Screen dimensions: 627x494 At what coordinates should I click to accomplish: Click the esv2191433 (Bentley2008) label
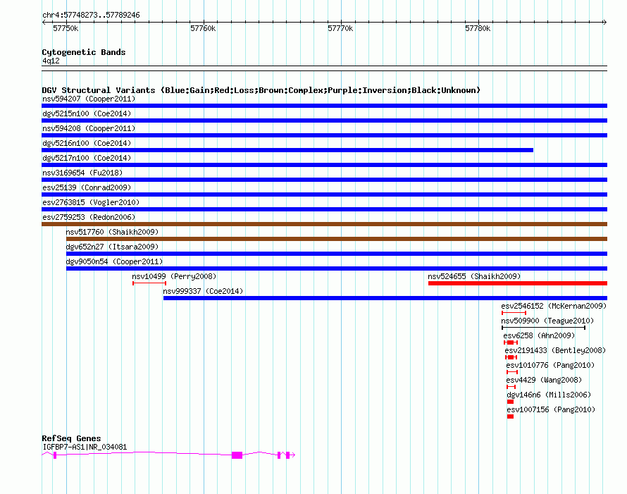[x=555, y=350]
